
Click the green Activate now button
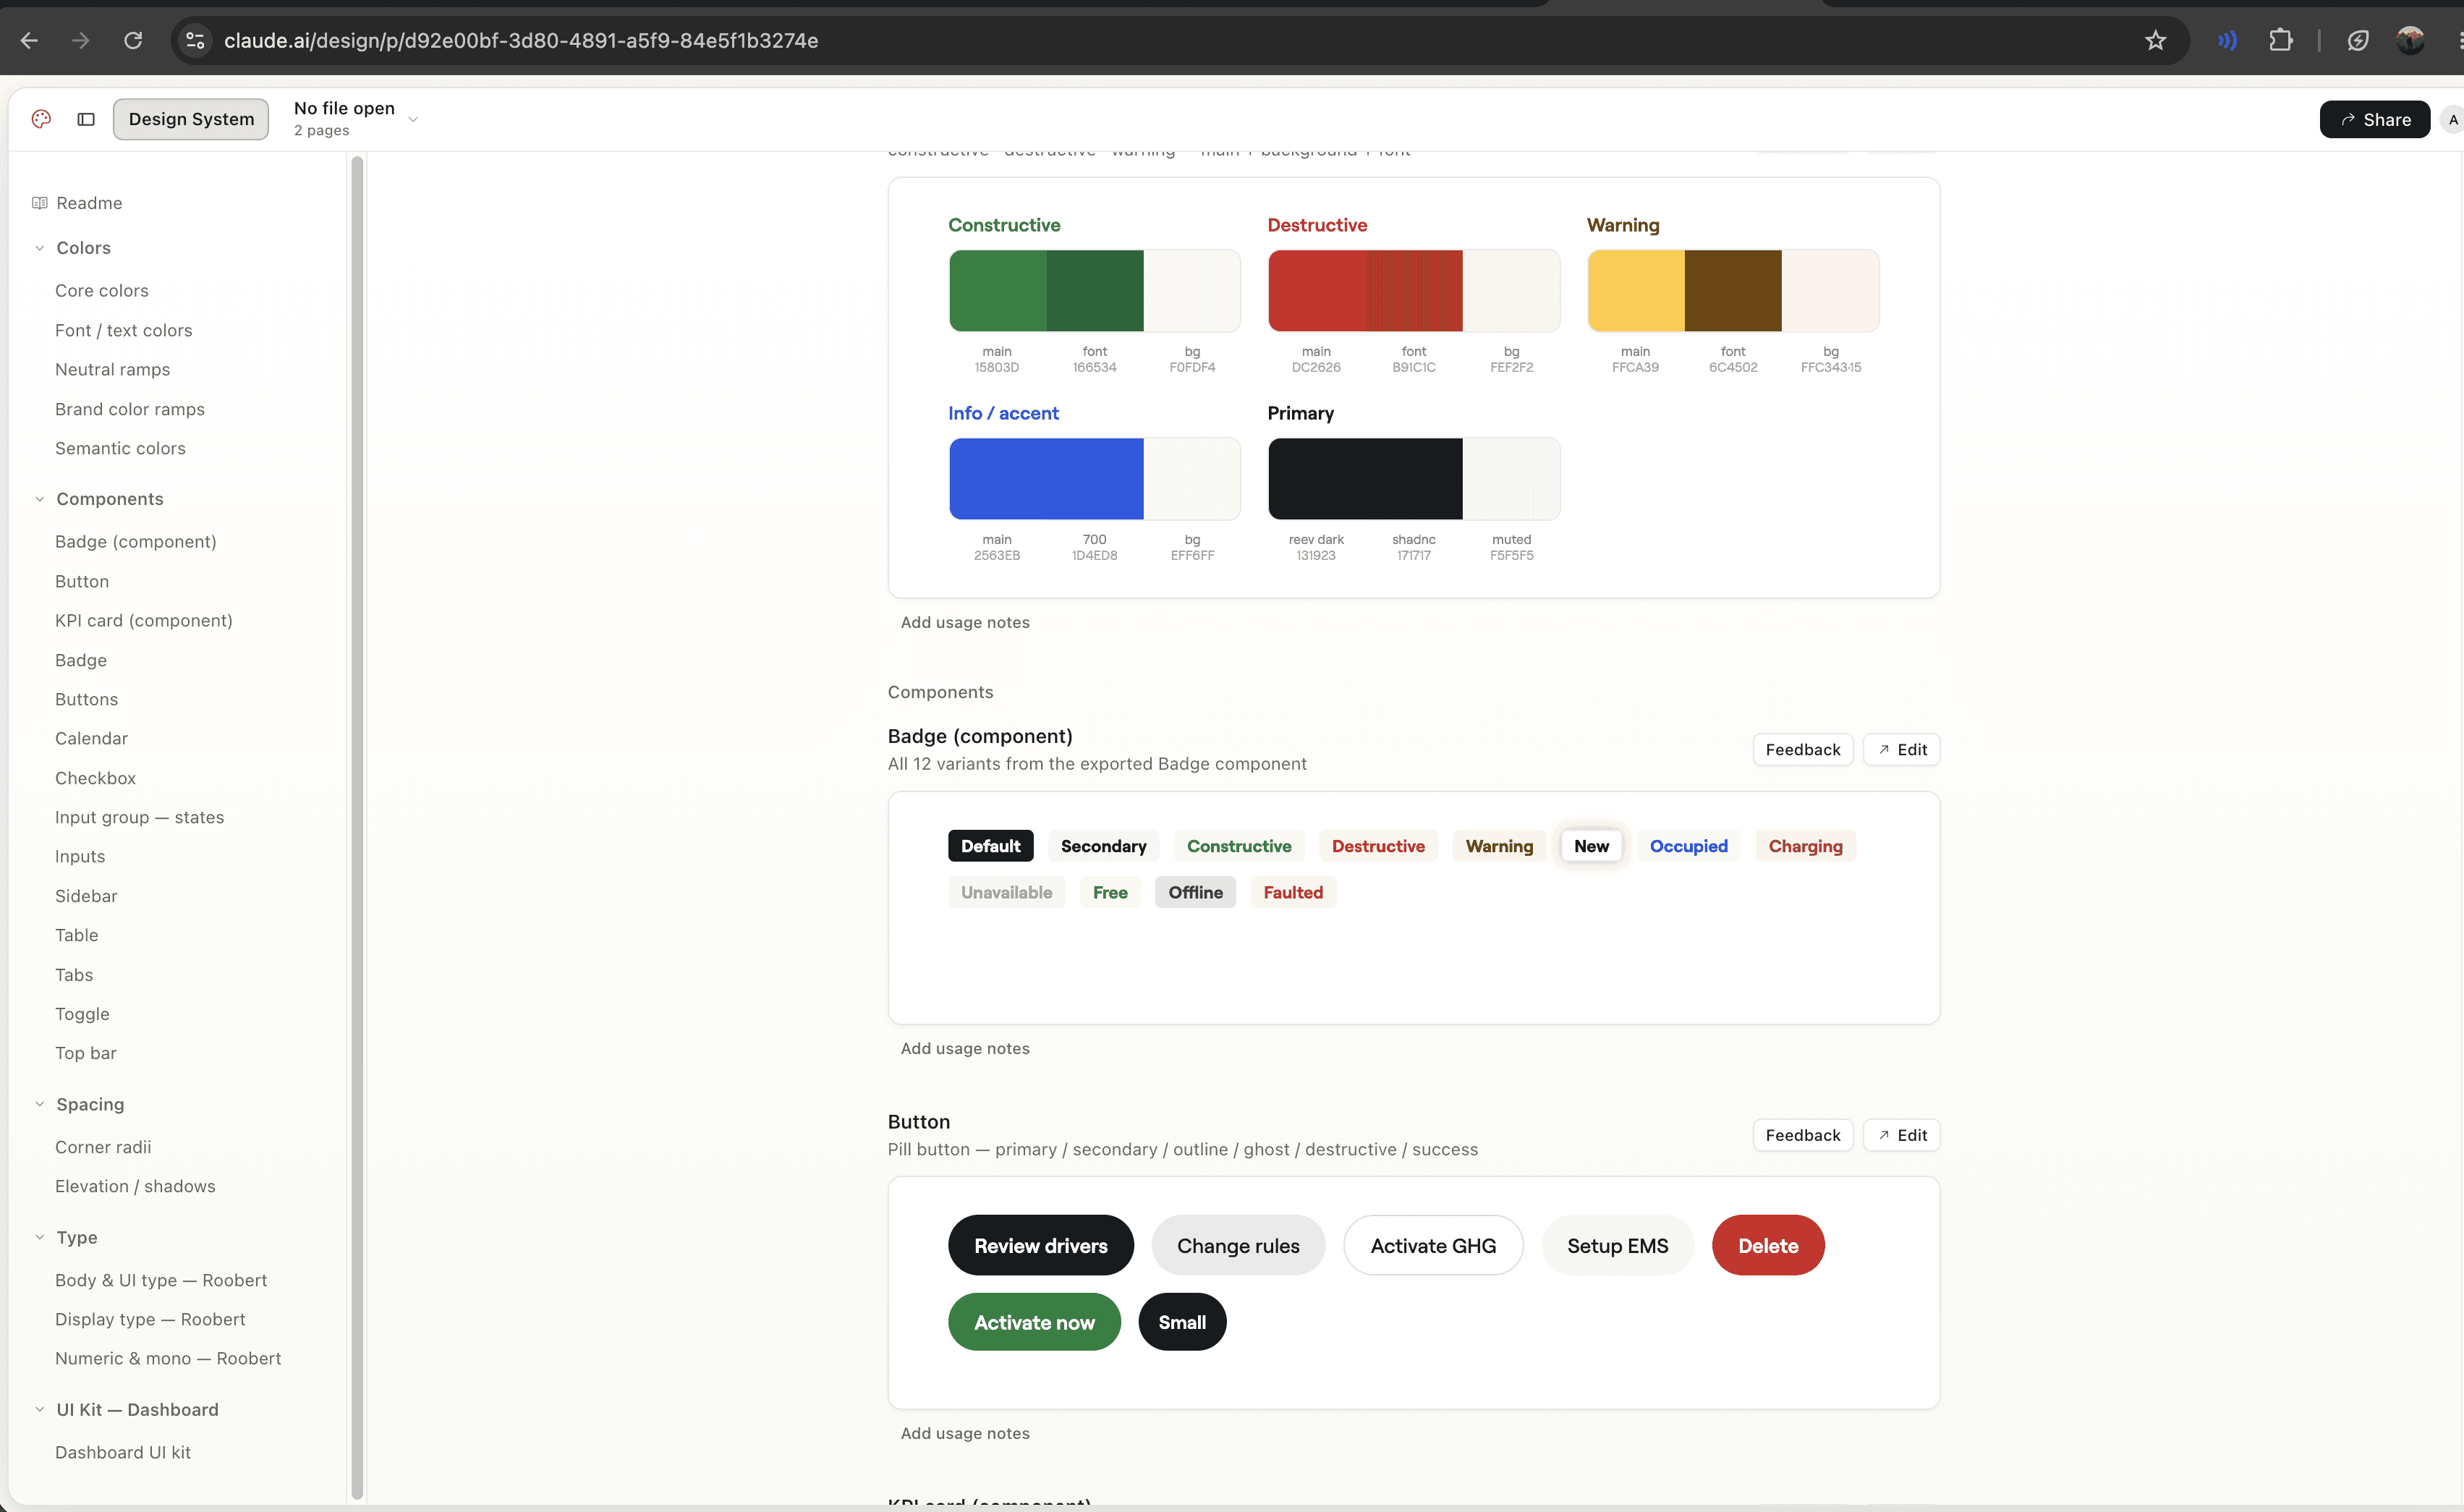pyautogui.click(x=1034, y=1322)
